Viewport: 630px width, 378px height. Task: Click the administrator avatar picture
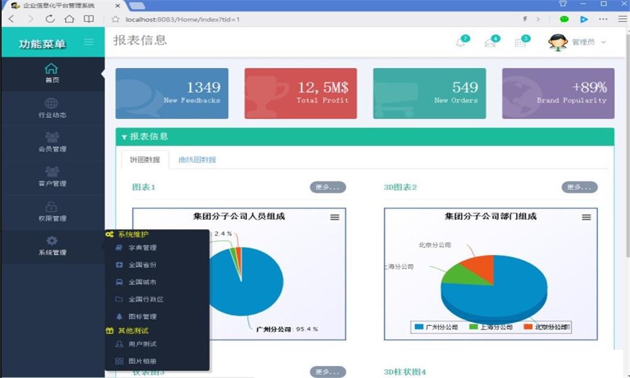pyautogui.click(x=558, y=42)
